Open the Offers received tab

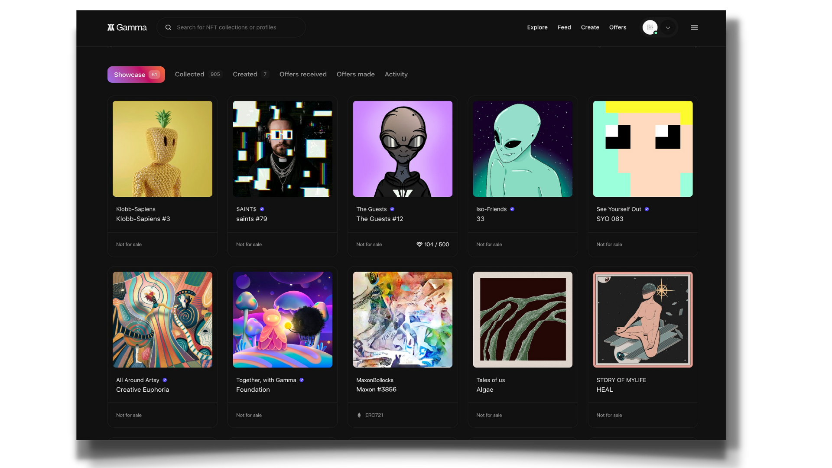tap(303, 75)
